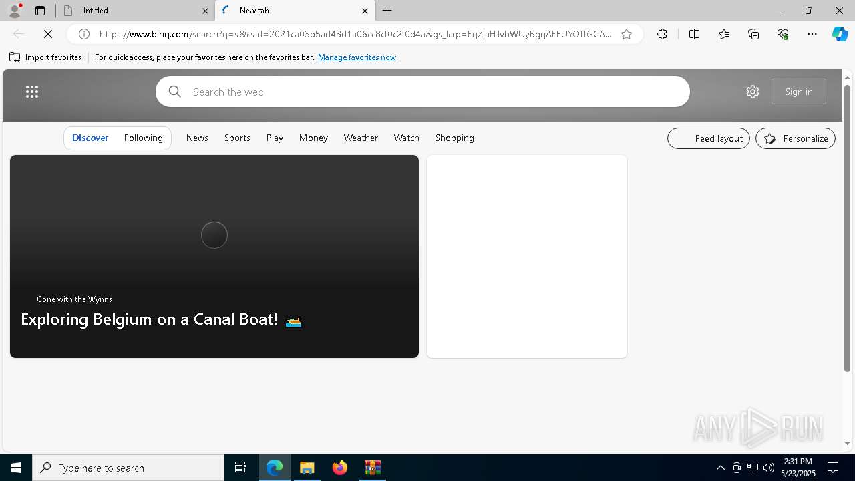Open the Weather tab
Screen dimensions: 855x481
pyautogui.click(x=361, y=138)
